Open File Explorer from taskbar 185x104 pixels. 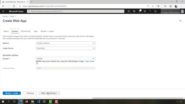(33, 101)
